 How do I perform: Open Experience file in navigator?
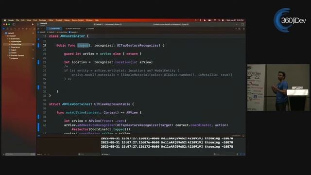[x=15, y=47]
